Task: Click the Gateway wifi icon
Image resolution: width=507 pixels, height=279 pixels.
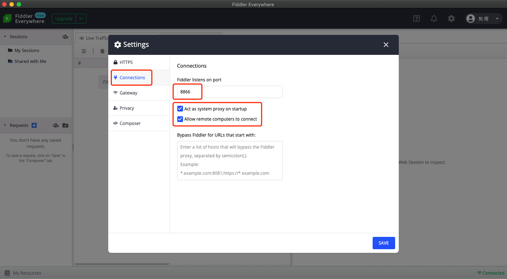Action: point(115,93)
